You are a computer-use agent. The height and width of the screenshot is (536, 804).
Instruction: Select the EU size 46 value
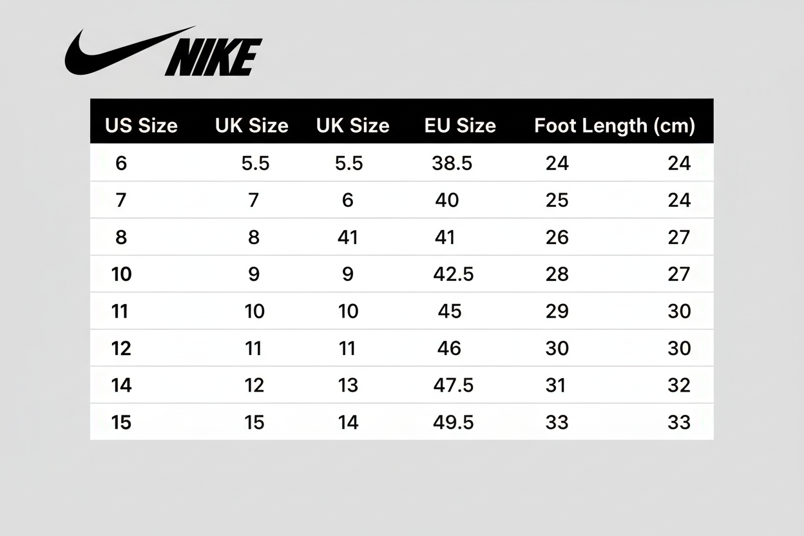tap(449, 349)
